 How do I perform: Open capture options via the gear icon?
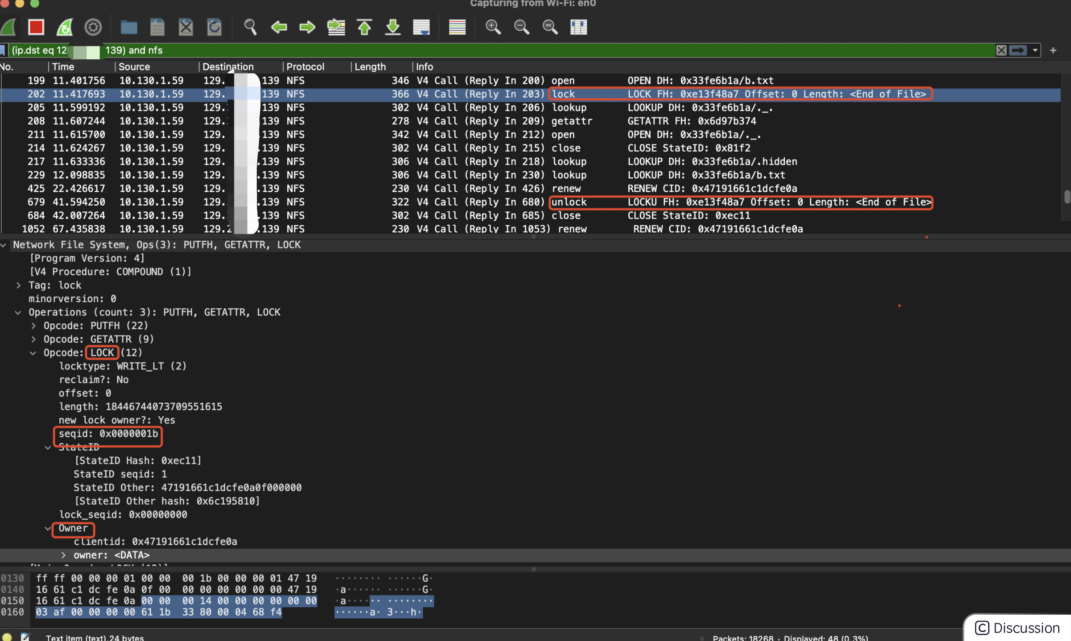pyautogui.click(x=93, y=27)
